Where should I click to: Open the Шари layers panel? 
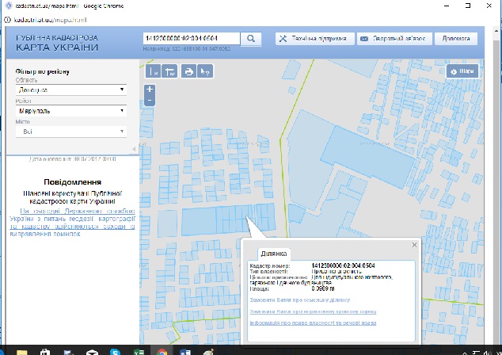point(462,71)
